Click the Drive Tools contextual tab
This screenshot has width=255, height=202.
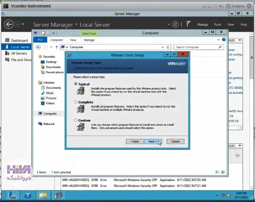[x=89, y=34]
